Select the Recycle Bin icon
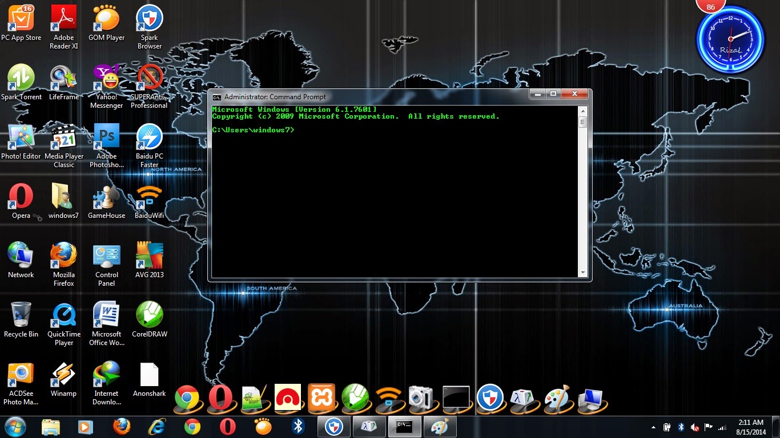Screen dimensions: 780x438 coord(21,319)
